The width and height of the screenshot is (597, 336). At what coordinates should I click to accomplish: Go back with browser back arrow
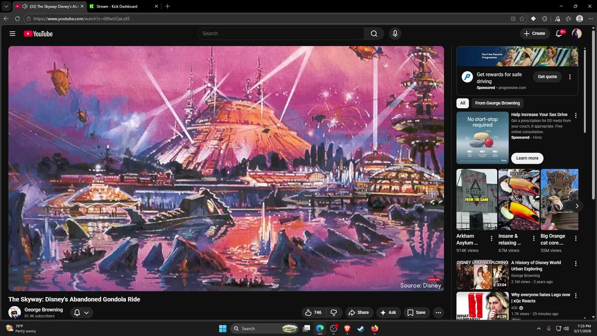coord(6,19)
